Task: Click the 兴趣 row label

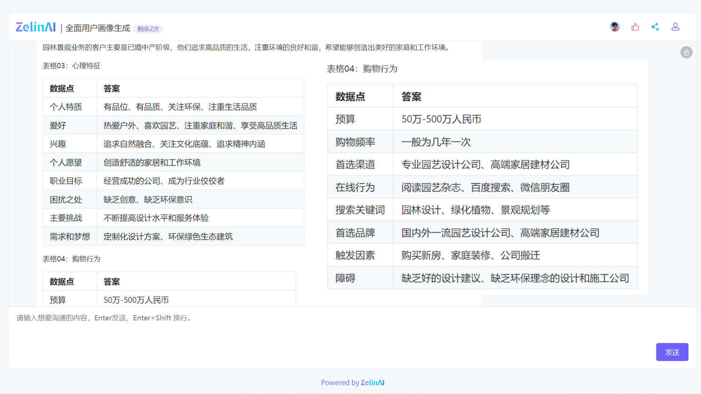Action: pyautogui.click(x=58, y=144)
